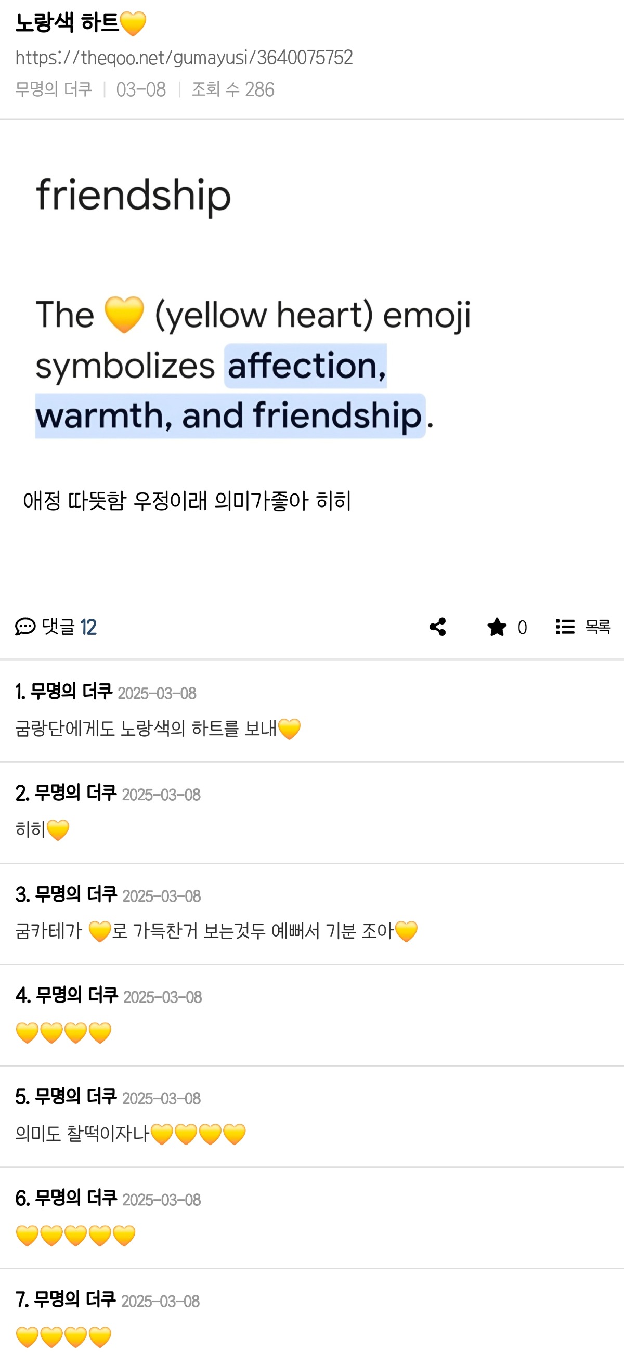This screenshot has width=624, height=1352.
Task: Click the list icon beside 목록
Action: pyautogui.click(x=565, y=627)
